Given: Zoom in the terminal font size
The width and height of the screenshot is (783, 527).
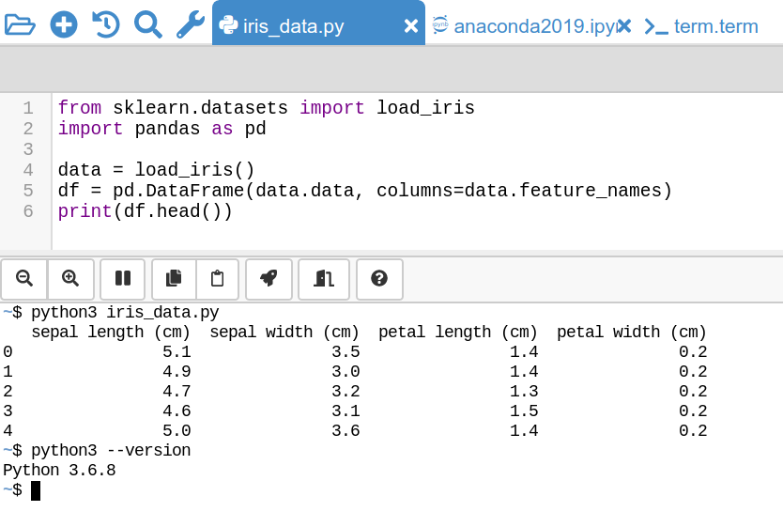Looking at the screenshot, I should tap(70, 278).
